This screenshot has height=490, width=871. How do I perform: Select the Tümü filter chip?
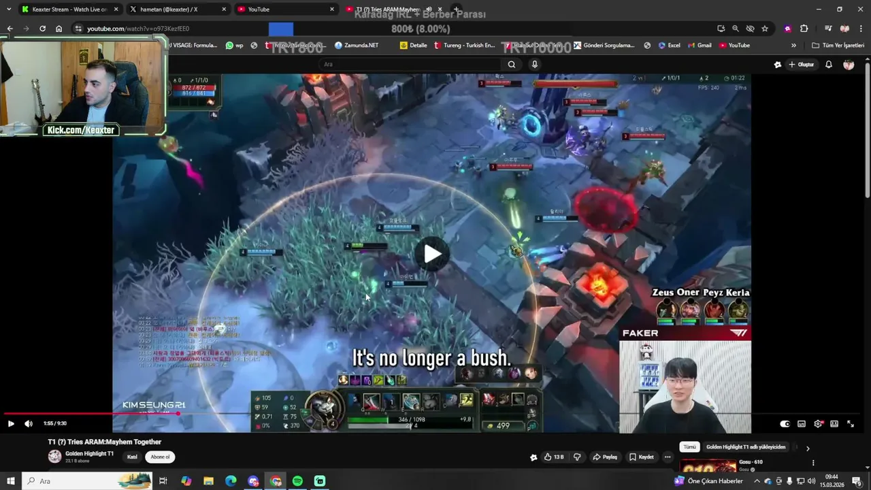(689, 447)
